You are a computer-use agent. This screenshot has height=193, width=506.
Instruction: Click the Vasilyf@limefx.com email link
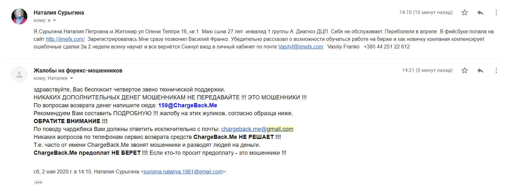[301, 47]
